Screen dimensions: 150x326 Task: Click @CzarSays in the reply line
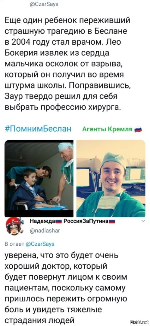pos(40,244)
